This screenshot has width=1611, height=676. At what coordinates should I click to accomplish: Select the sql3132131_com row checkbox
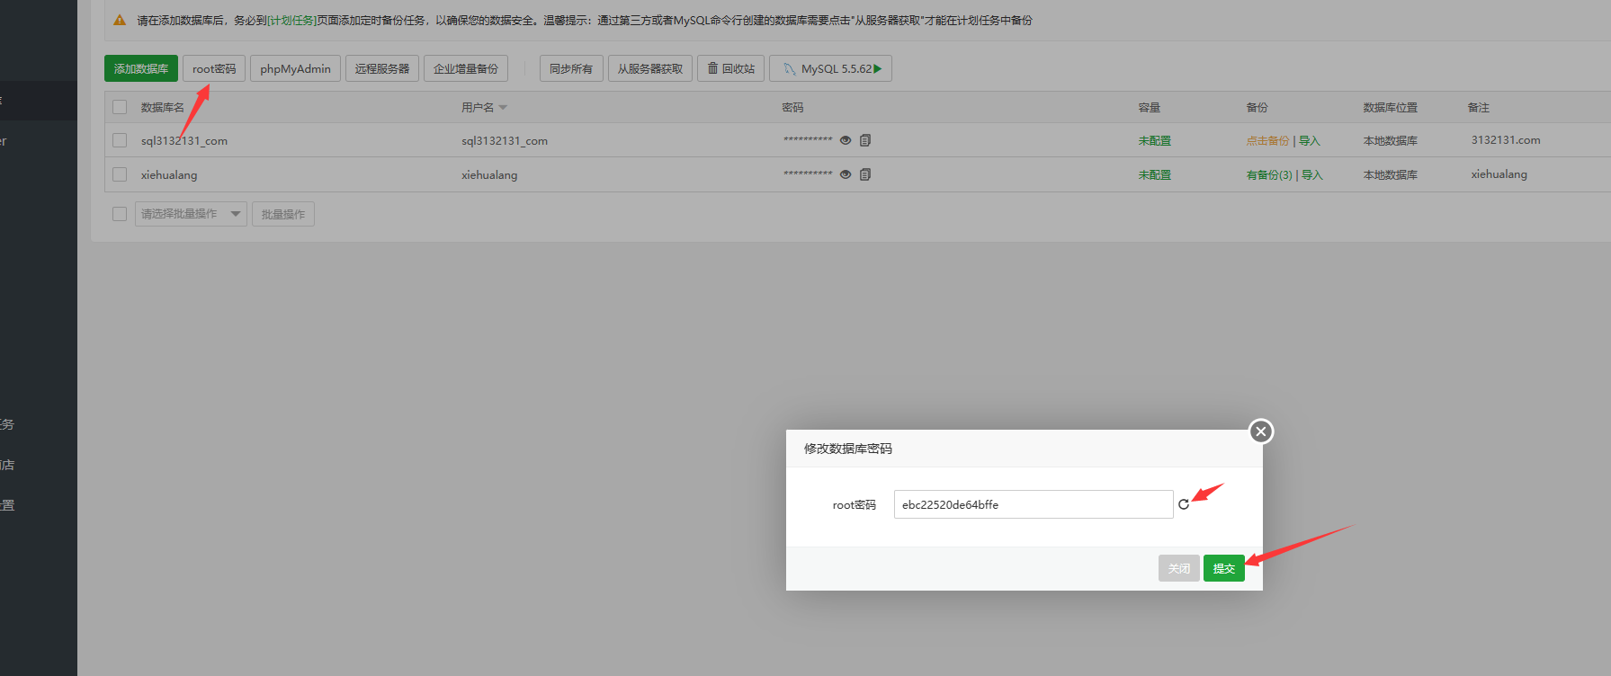pyautogui.click(x=120, y=140)
